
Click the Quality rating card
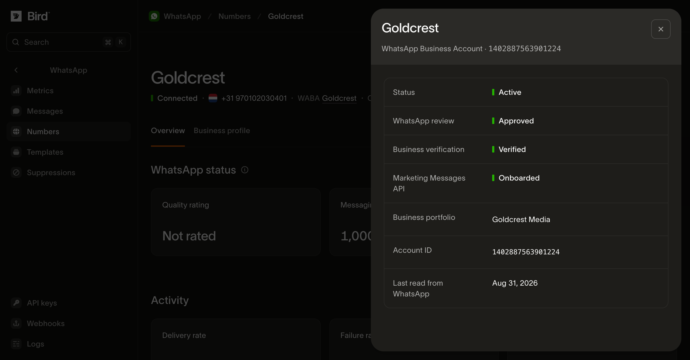(236, 222)
